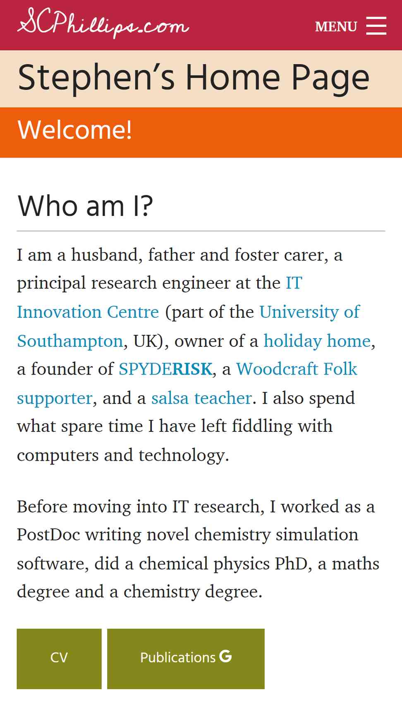Image resolution: width=402 pixels, height=716 pixels.
Task: Open the salsa teacher link
Action: (201, 398)
